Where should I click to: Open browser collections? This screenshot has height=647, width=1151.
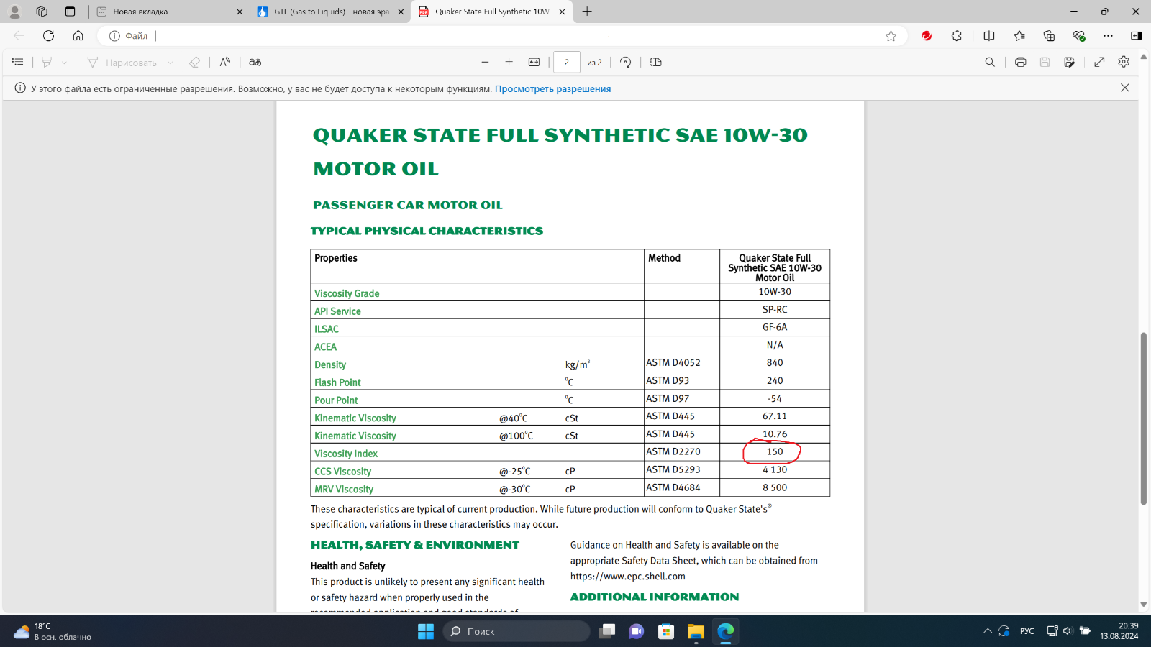pyautogui.click(x=1049, y=36)
